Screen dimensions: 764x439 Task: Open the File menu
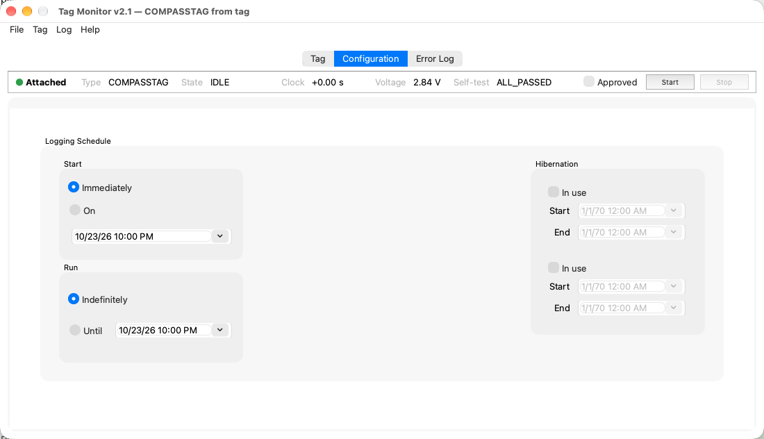point(17,30)
